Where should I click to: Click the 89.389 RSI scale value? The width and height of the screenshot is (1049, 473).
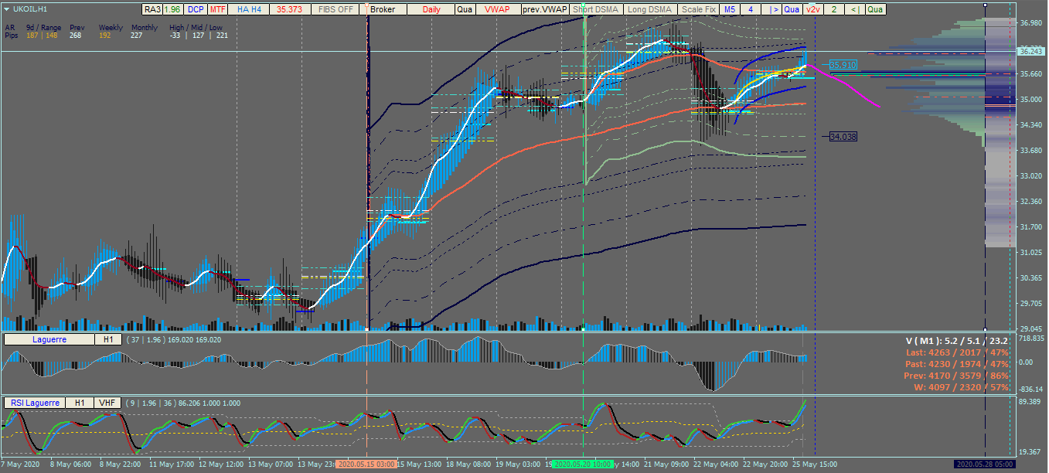pos(1031,402)
